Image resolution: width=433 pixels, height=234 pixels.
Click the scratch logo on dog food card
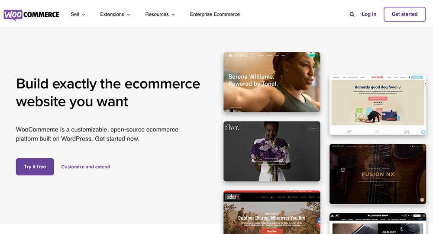pos(377,77)
